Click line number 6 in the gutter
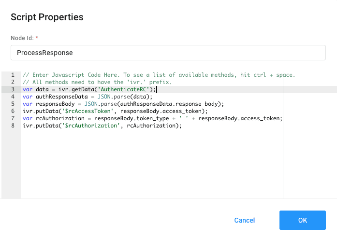337x240 pixels. [x=12, y=111]
